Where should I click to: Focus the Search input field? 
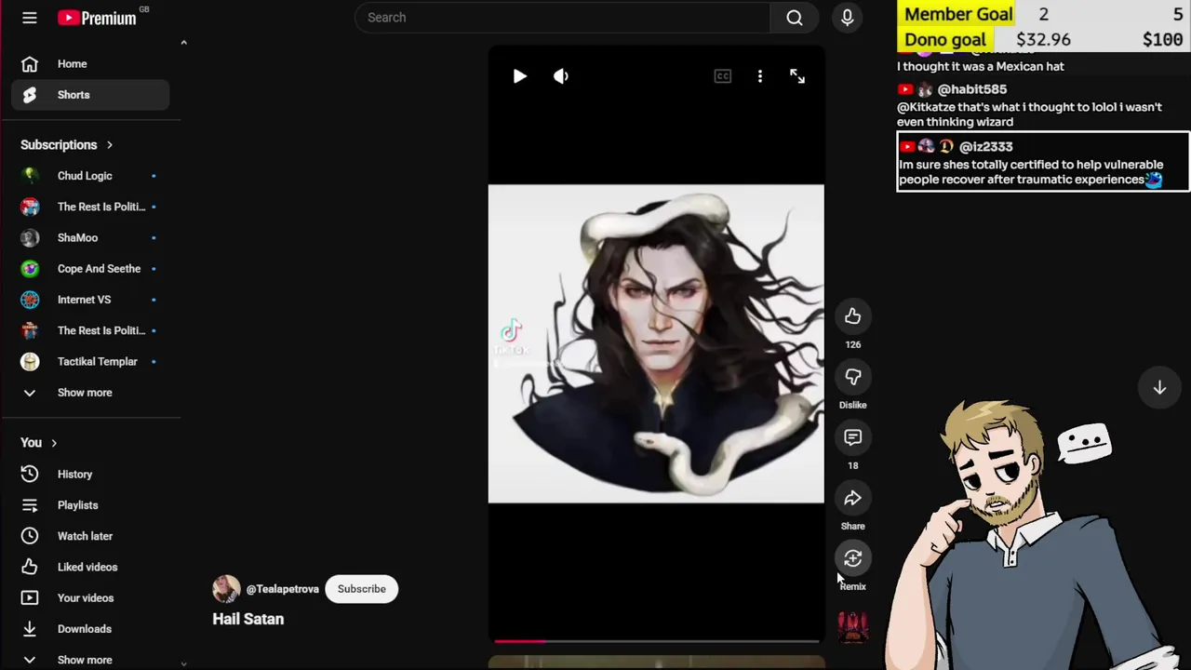tap(562, 18)
